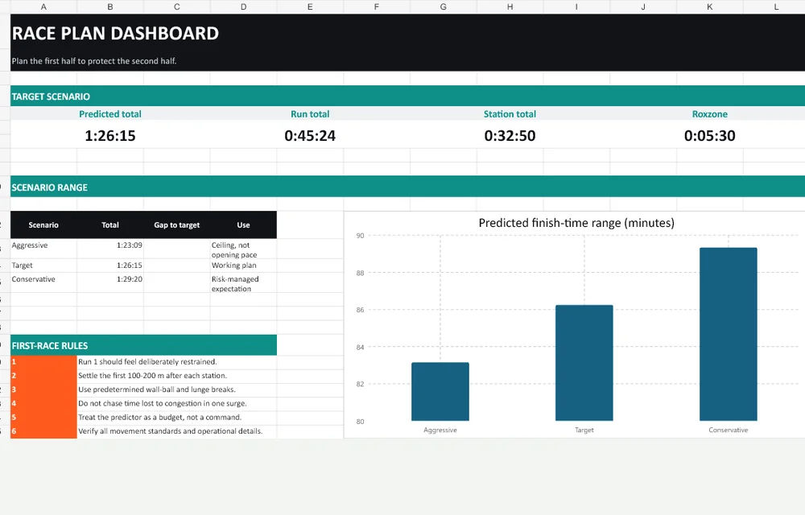Select Roxzone value 0:05:30
805x515 pixels.
point(709,135)
